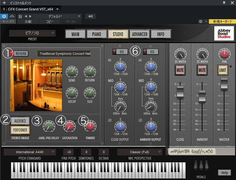
Task: Click the SATURATION knob
Action: point(69,126)
